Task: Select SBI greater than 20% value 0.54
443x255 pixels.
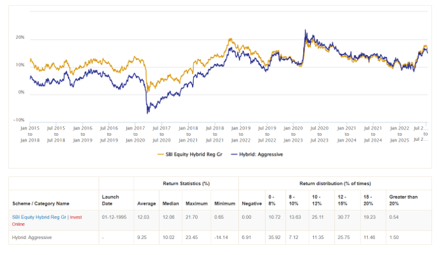Action: coord(394,217)
